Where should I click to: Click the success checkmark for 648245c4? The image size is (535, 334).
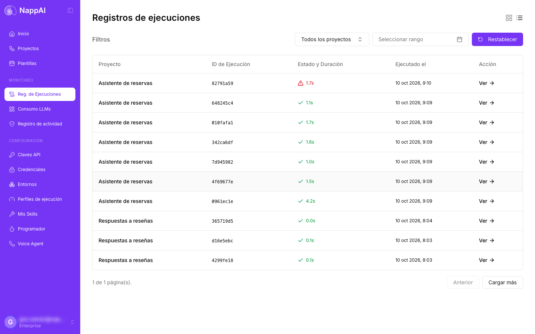coord(301,103)
